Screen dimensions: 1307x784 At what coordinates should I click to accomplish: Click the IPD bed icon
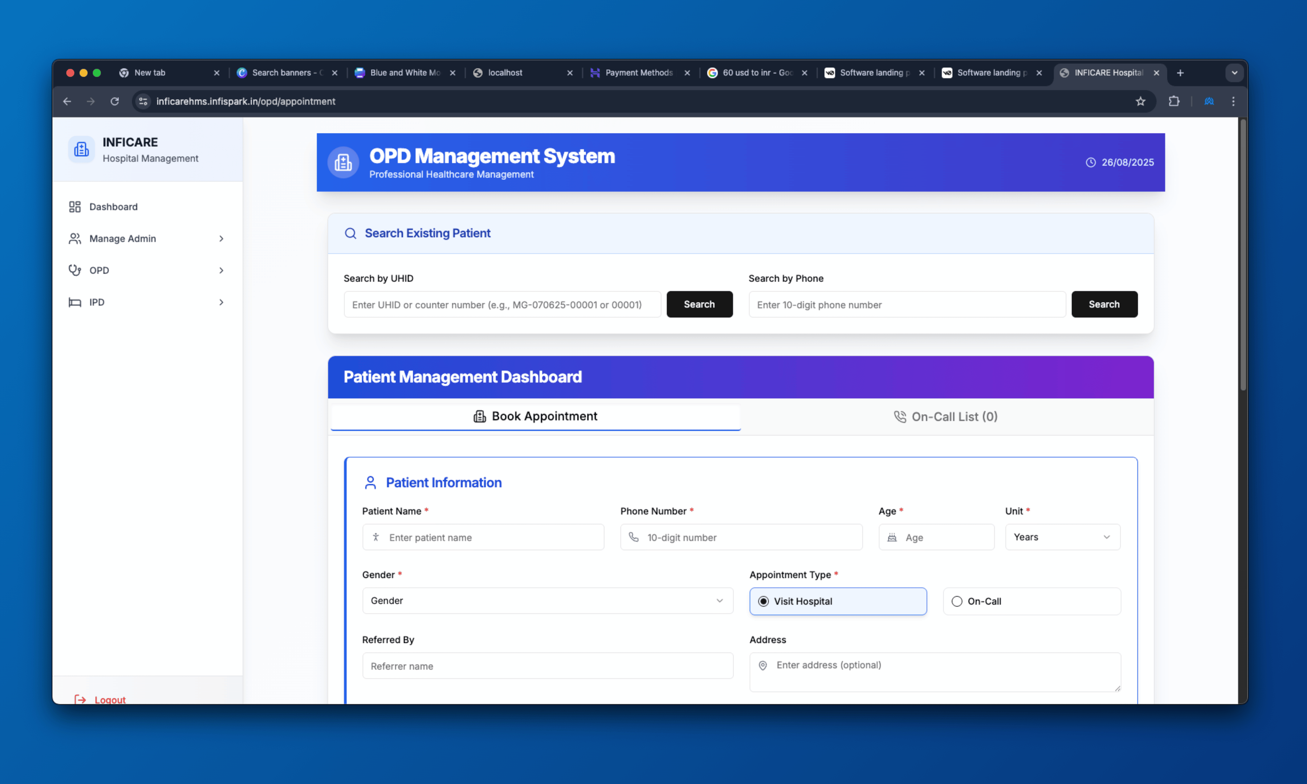pos(74,302)
